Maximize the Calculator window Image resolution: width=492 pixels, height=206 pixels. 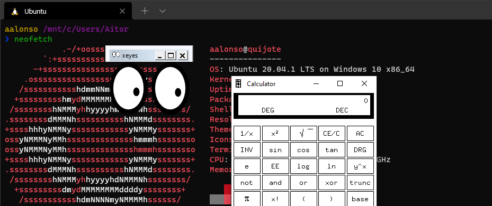(x=340, y=83)
